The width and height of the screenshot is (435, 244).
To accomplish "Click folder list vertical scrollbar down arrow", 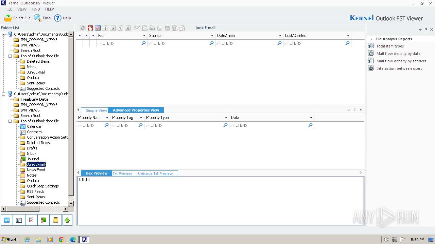I will (x=71, y=203).
